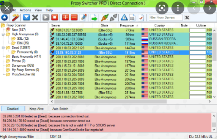The height and width of the screenshot is (139, 217).
Task: Click the green arrow export icon
Action: click(x=94, y=18)
